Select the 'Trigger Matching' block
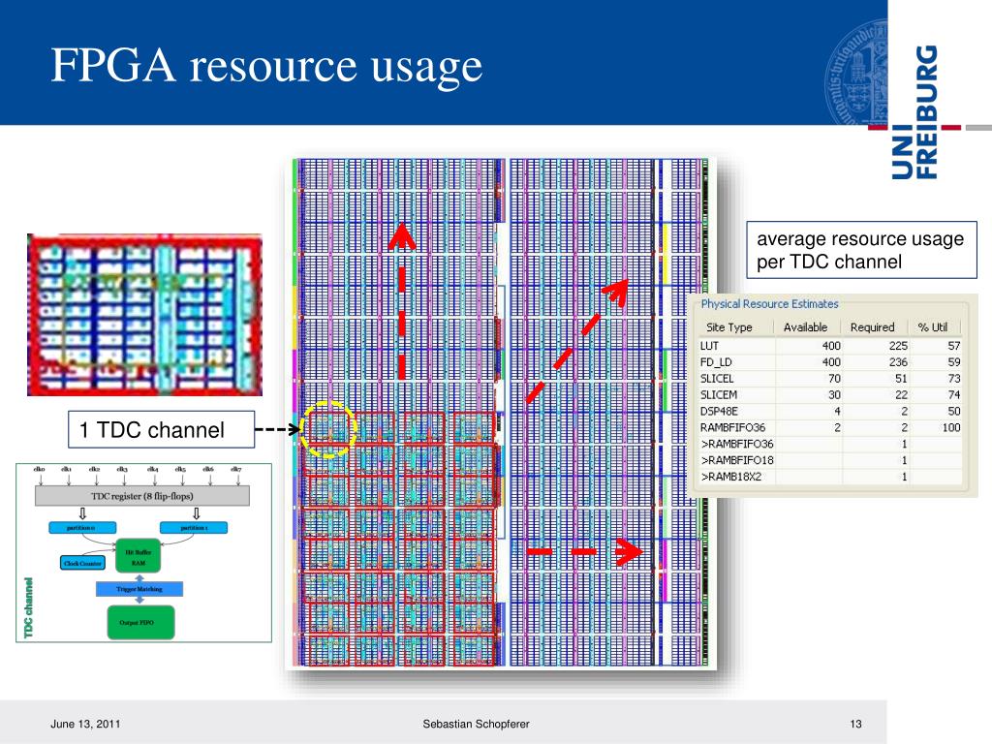 [139, 589]
